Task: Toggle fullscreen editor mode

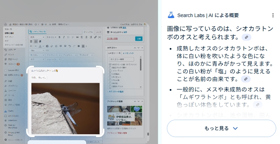Action: (x=100, y=37)
